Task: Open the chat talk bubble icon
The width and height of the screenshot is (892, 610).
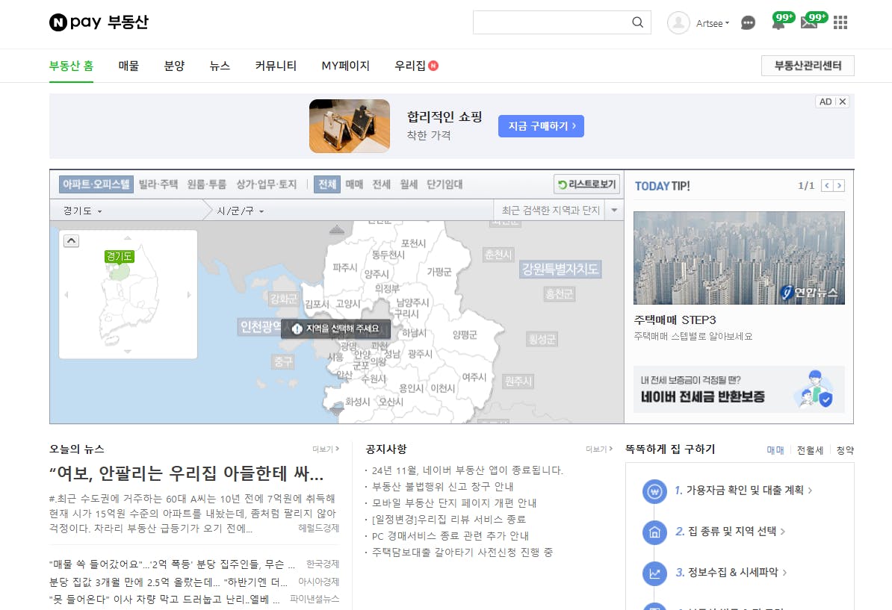Action: pos(748,22)
